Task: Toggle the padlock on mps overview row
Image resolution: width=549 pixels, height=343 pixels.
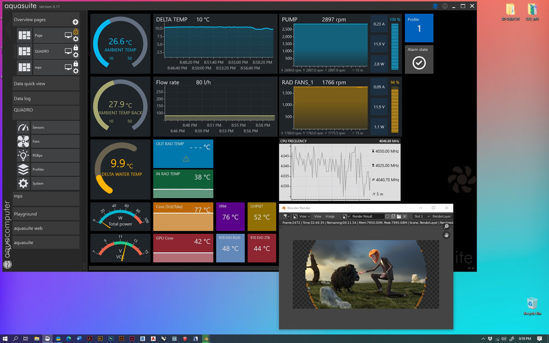Action: point(76,63)
